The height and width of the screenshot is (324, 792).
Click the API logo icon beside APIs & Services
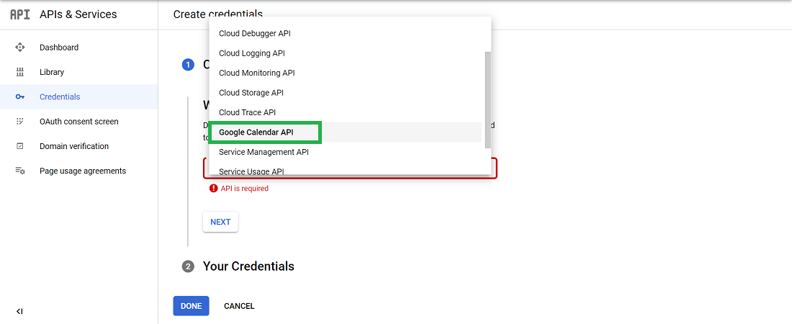pyautogui.click(x=20, y=14)
